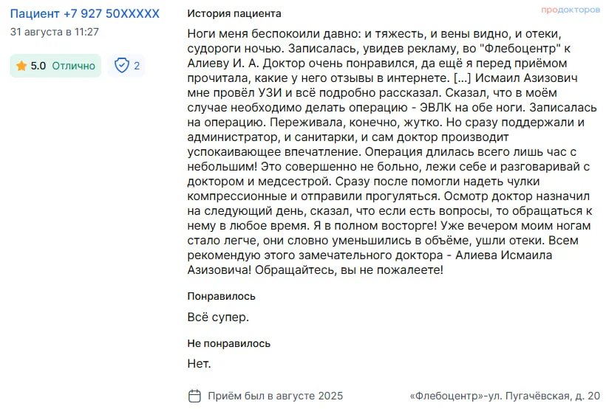This screenshot has height=409, width=606.
Task: Open the «Флебоцентр» Пугачёвская address link
Action: pyautogui.click(x=505, y=396)
